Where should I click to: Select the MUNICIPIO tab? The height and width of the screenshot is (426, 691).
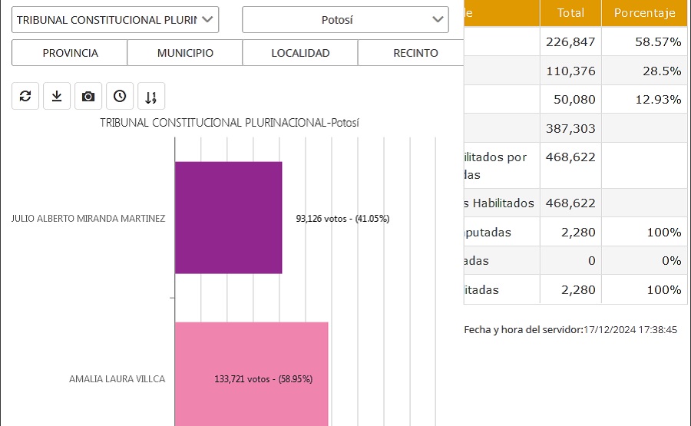(185, 53)
